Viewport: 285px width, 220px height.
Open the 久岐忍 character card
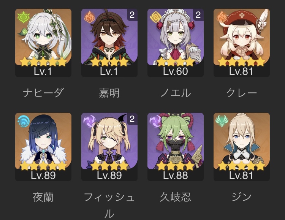click(x=176, y=147)
